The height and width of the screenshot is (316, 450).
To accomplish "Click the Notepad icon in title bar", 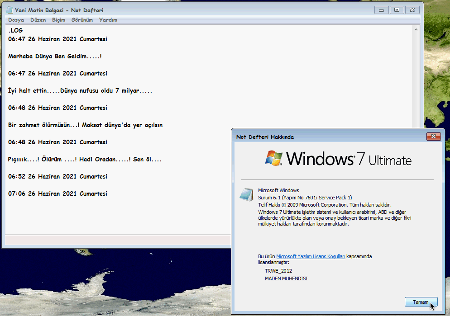I will click(10, 10).
